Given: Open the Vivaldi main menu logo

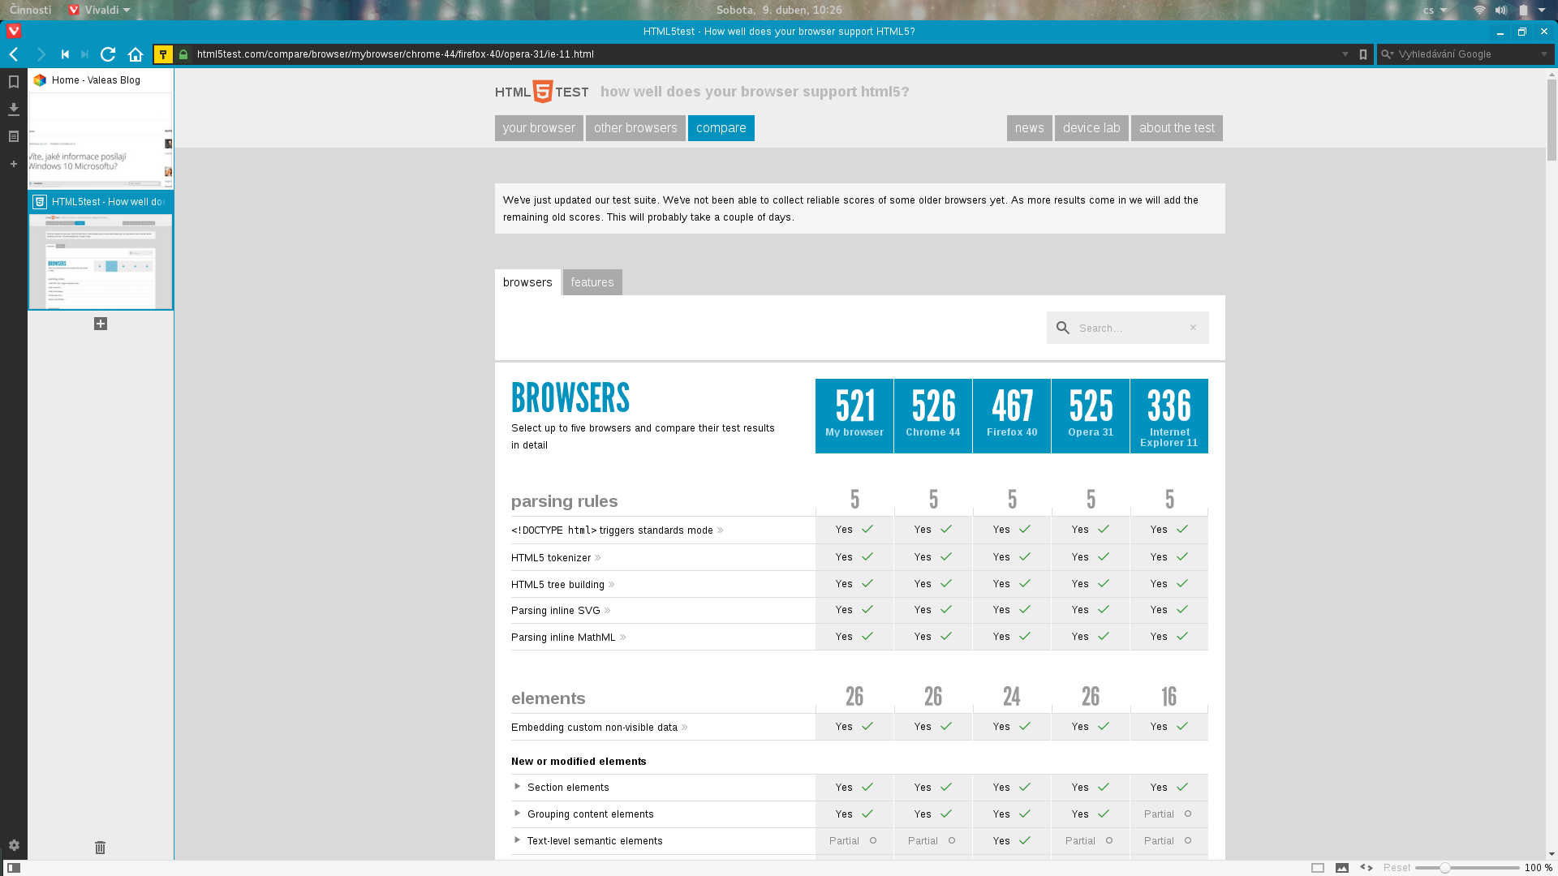Looking at the screenshot, I should click(x=14, y=32).
